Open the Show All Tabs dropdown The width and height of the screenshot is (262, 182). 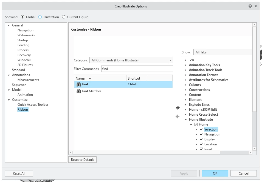coord(223,52)
